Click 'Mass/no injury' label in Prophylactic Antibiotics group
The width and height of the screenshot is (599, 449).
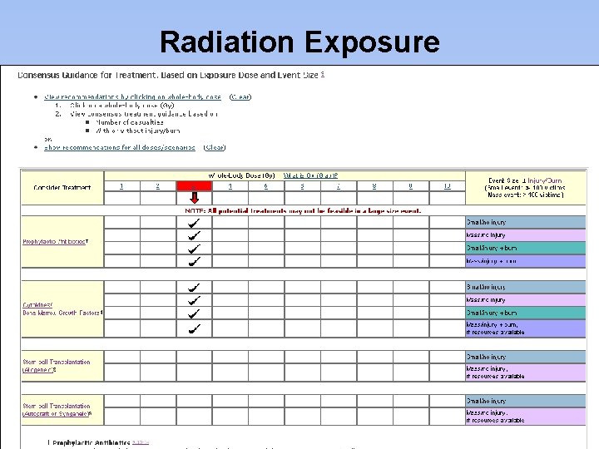(x=486, y=235)
